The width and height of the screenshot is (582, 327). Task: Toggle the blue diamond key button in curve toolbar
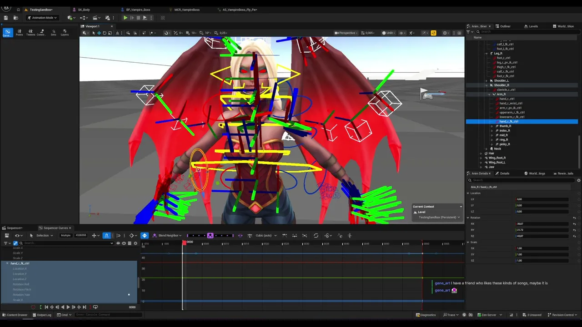(145, 235)
